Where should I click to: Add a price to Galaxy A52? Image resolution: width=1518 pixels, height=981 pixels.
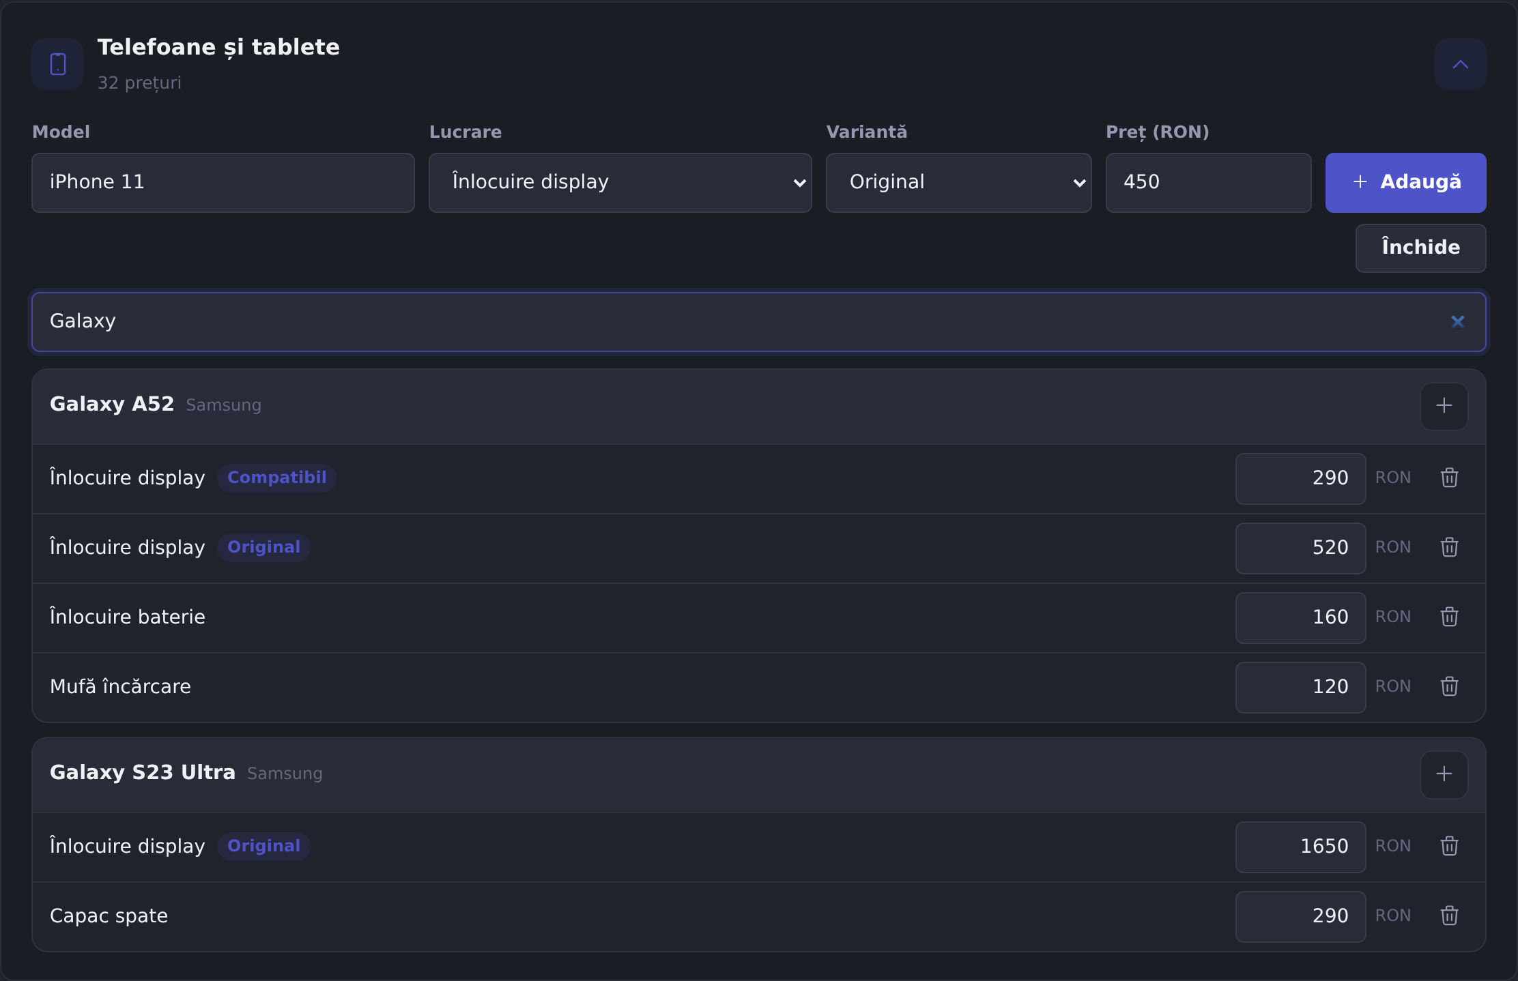(1444, 406)
